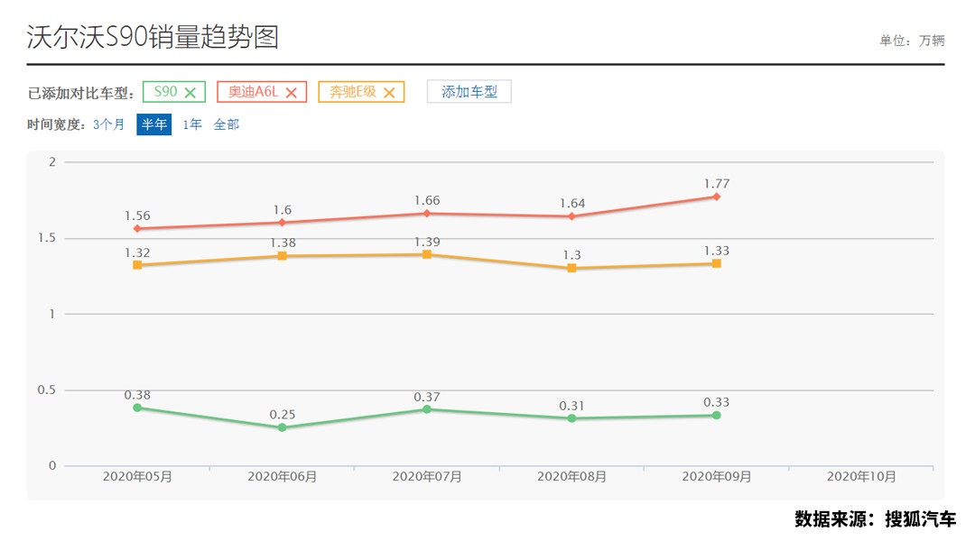Click the S90 green point at 2020年05月
The height and width of the screenshot is (541, 975).
point(137,408)
